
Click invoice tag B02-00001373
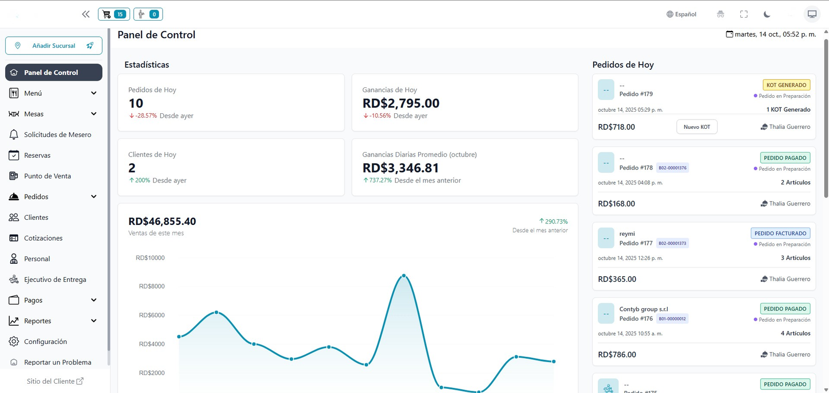pos(673,243)
